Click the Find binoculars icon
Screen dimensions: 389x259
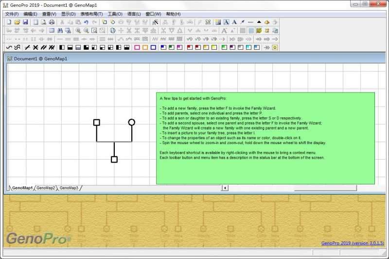click(60, 31)
